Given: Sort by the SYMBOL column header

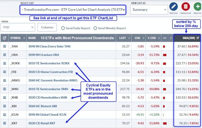Looking at the screenshot, I should 18,38.
